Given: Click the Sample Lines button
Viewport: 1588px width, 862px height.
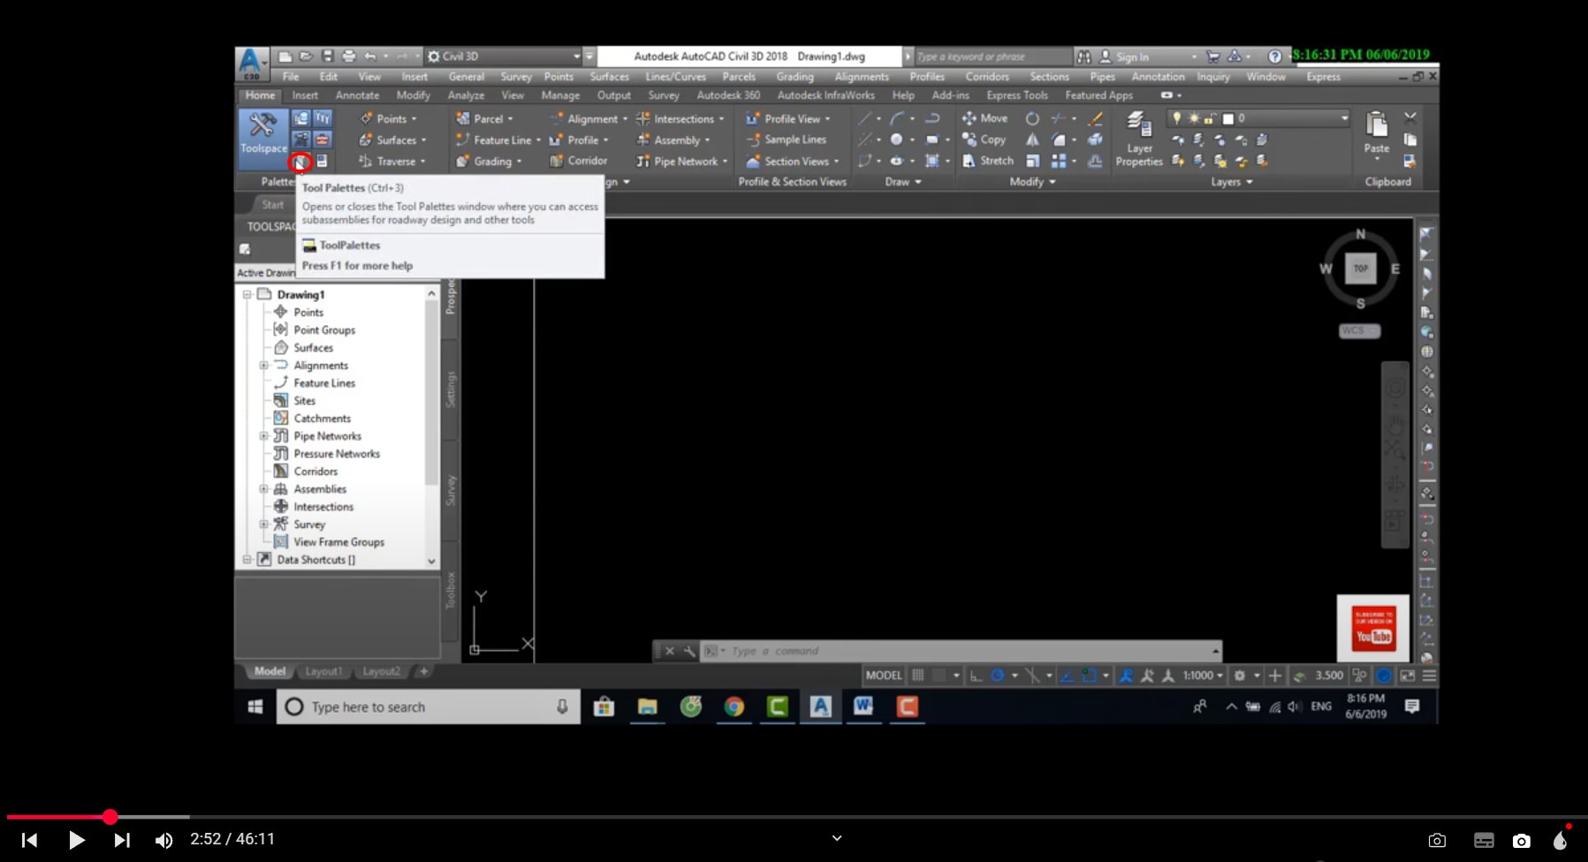Looking at the screenshot, I should [x=786, y=140].
